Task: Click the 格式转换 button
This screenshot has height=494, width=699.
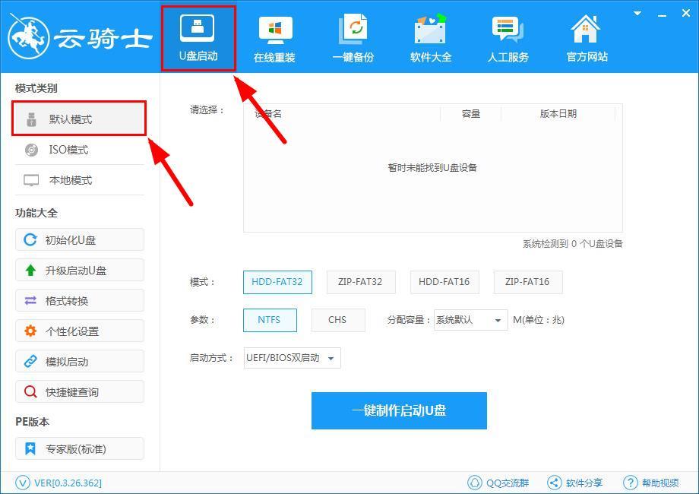Action: (80, 300)
